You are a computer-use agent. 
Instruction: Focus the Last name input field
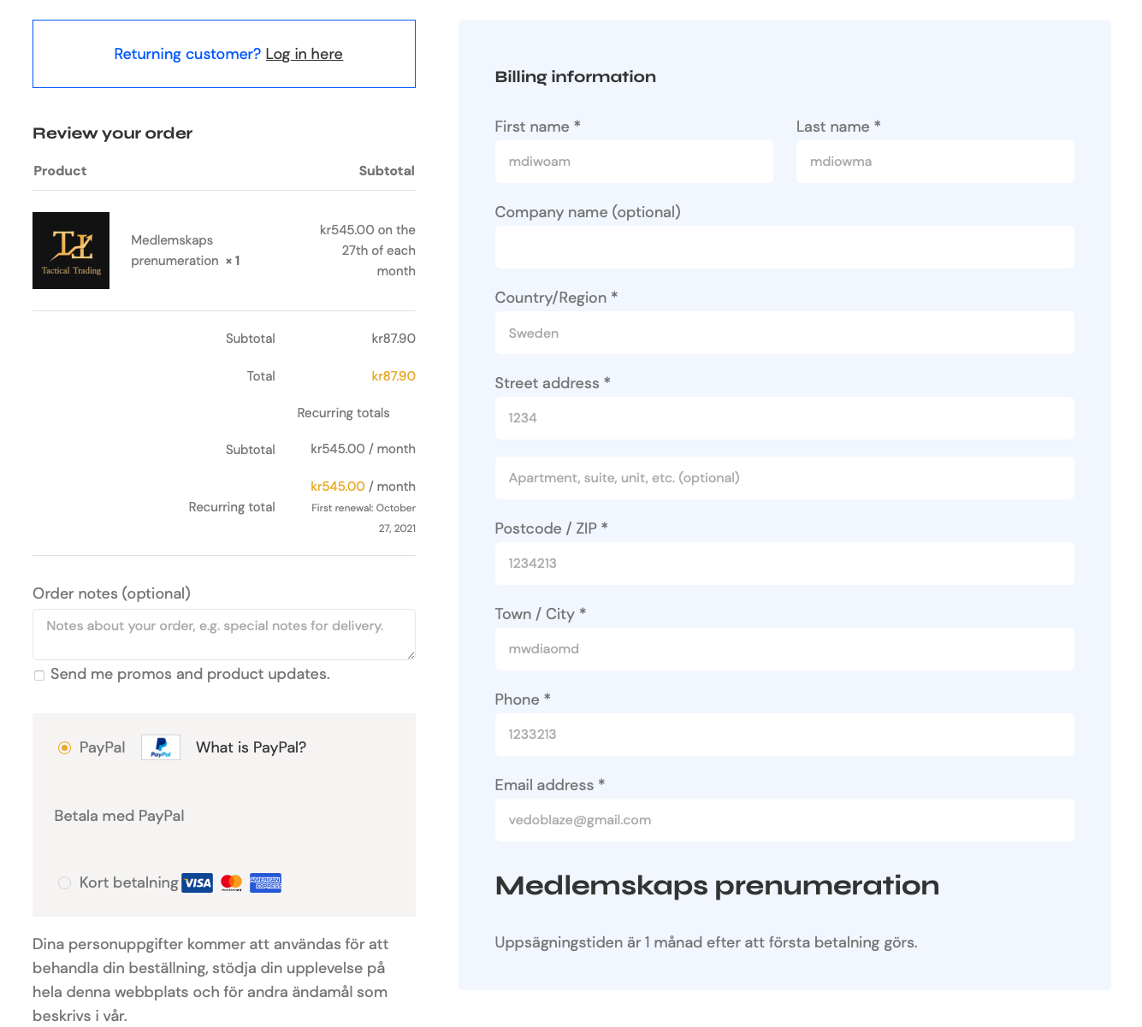(x=935, y=162)
